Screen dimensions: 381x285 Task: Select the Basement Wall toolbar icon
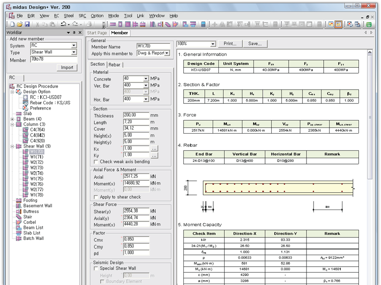click(x=152, y=25)
